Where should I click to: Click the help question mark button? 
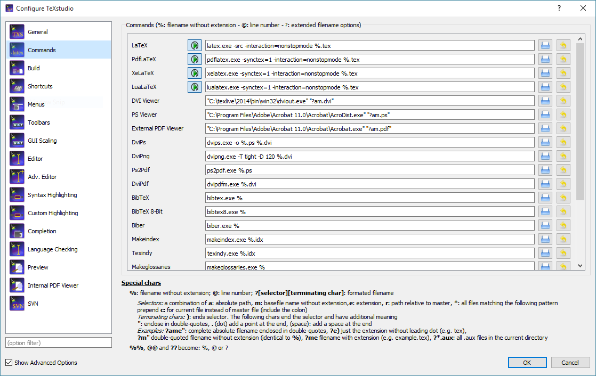click(559, 8)
